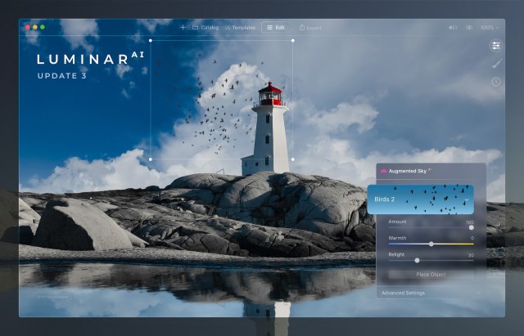
Task: Open the 100% zoom dropdown
Action: pos(490,27)
